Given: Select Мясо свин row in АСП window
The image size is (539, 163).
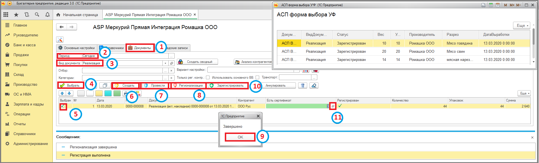Looking at the screenshot, I should (403, 51).
